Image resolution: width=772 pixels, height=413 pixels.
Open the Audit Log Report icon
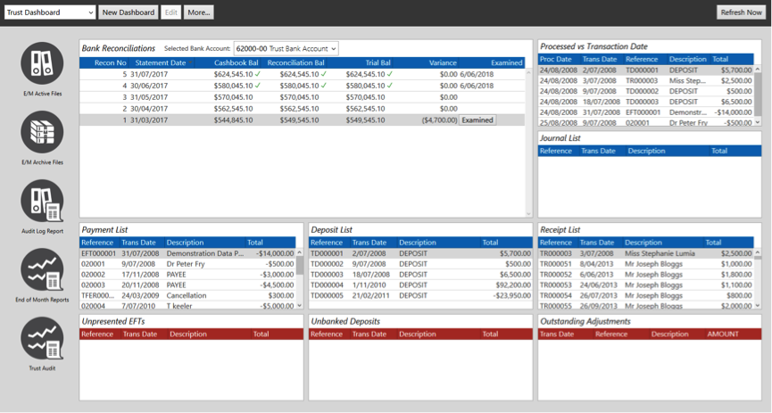42,201
